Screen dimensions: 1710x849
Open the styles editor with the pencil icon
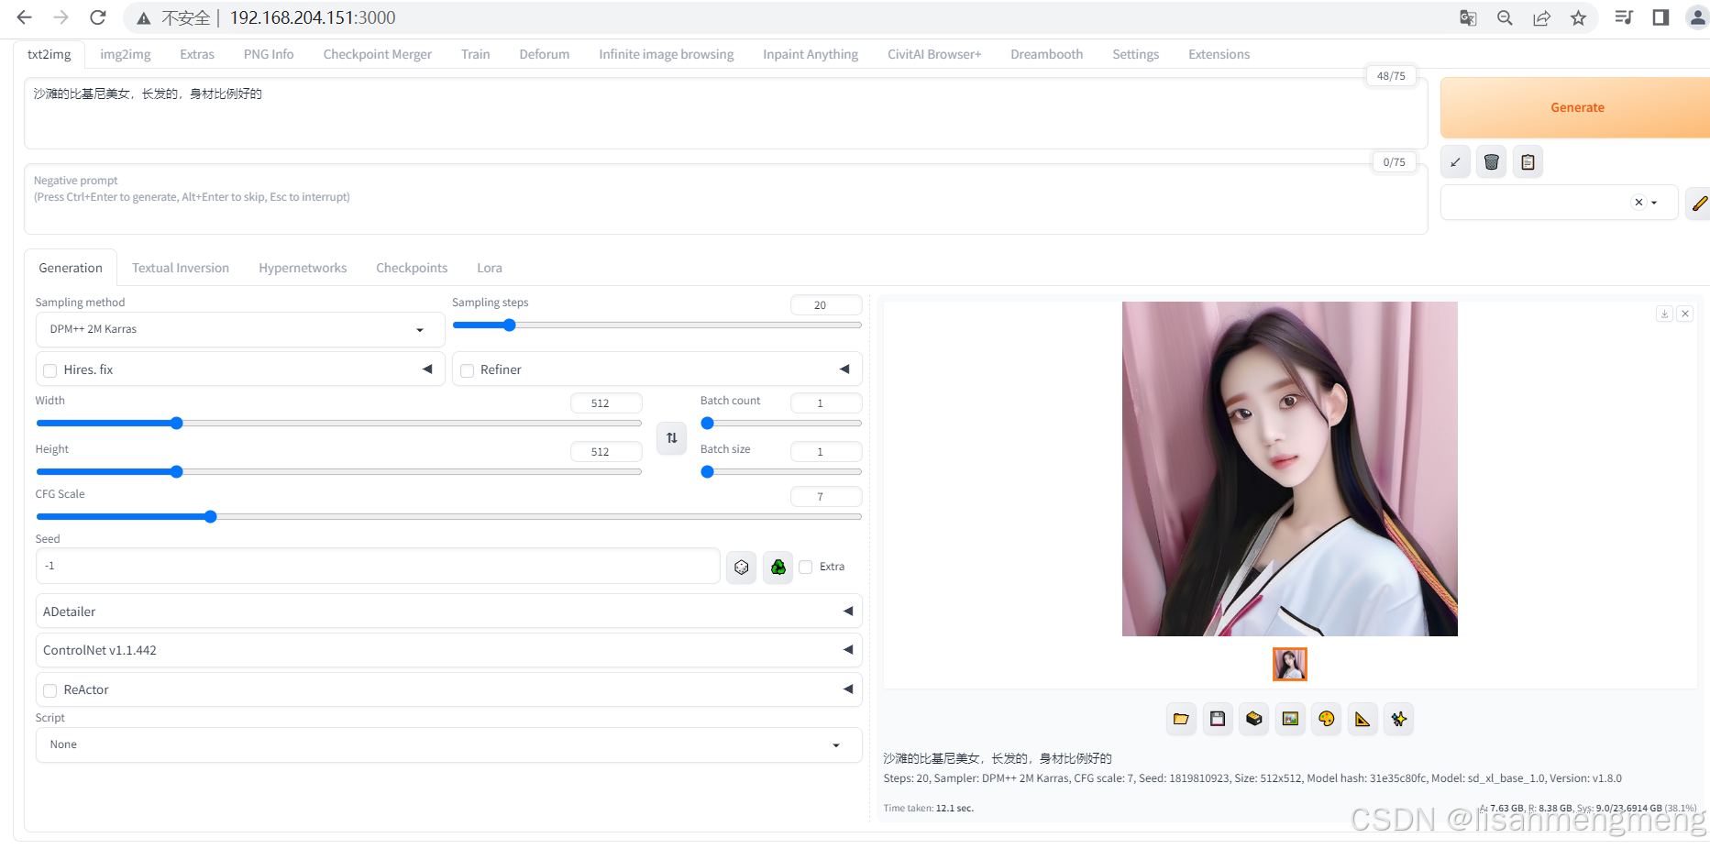click(x=1698, y=203)
